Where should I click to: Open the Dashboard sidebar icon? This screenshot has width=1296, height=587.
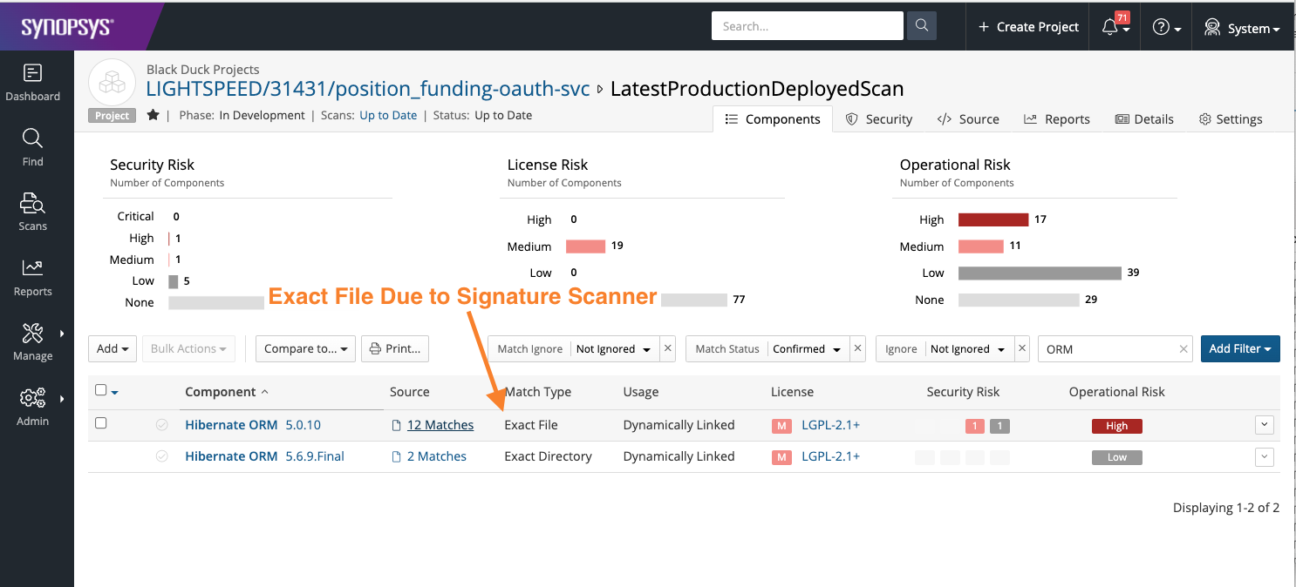tap(32, 74)
